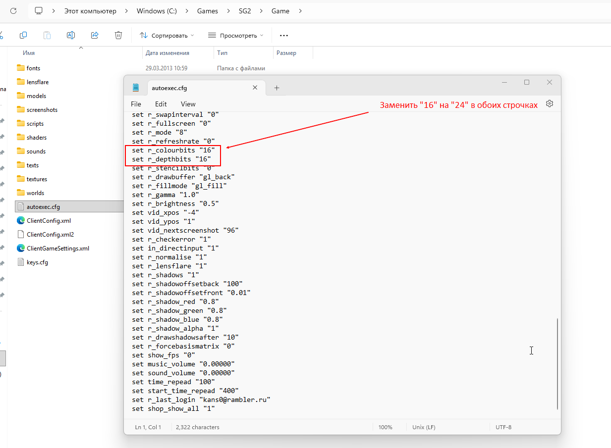Viewport: 611px width, 448px height.
Task: Open Notepad settings gear icon
Action: coord(549,104)
